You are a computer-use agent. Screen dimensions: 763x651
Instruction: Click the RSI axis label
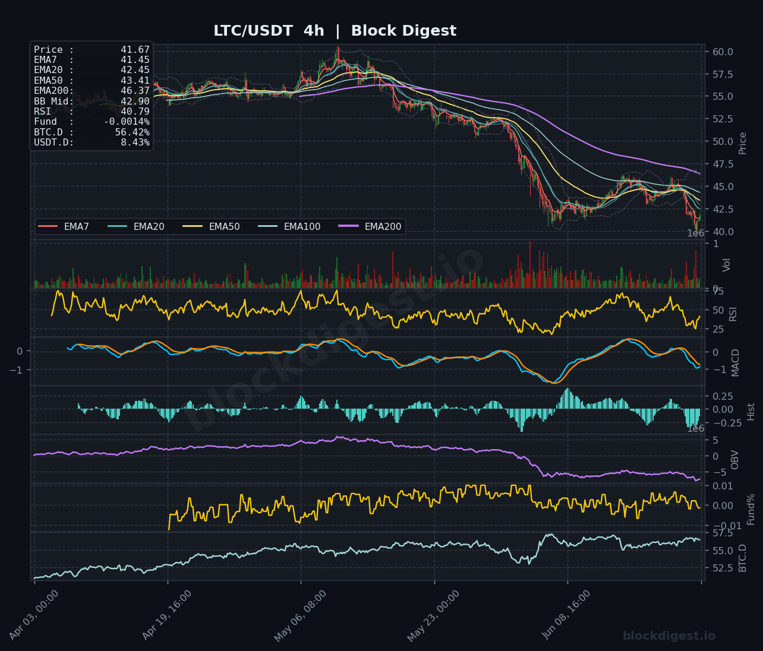(x=733, y=314)
